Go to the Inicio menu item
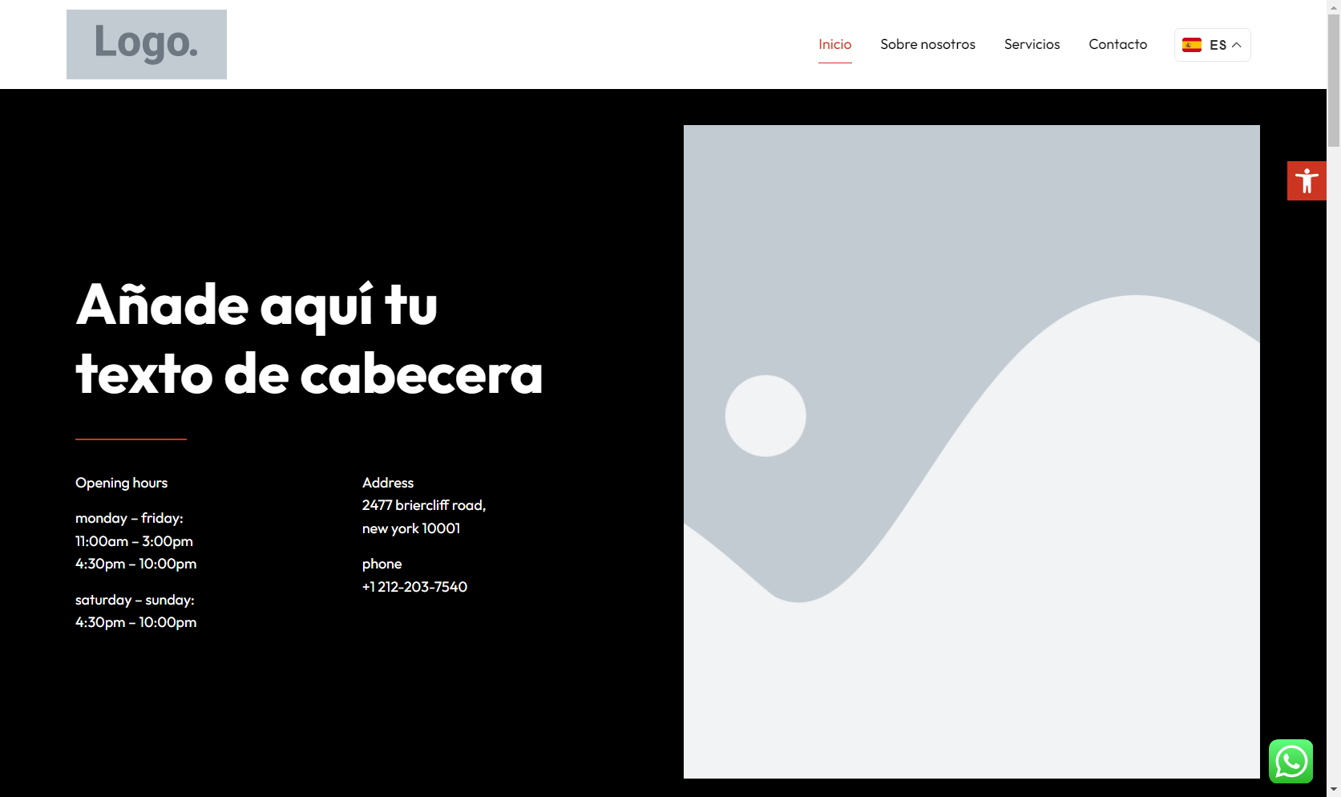This screenshot has width=1341, height=797. coord(834,44)
